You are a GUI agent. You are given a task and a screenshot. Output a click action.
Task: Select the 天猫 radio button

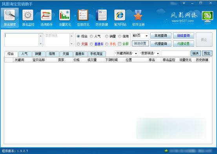pos(78,44)
